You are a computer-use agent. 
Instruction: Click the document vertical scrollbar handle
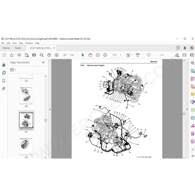184,114
